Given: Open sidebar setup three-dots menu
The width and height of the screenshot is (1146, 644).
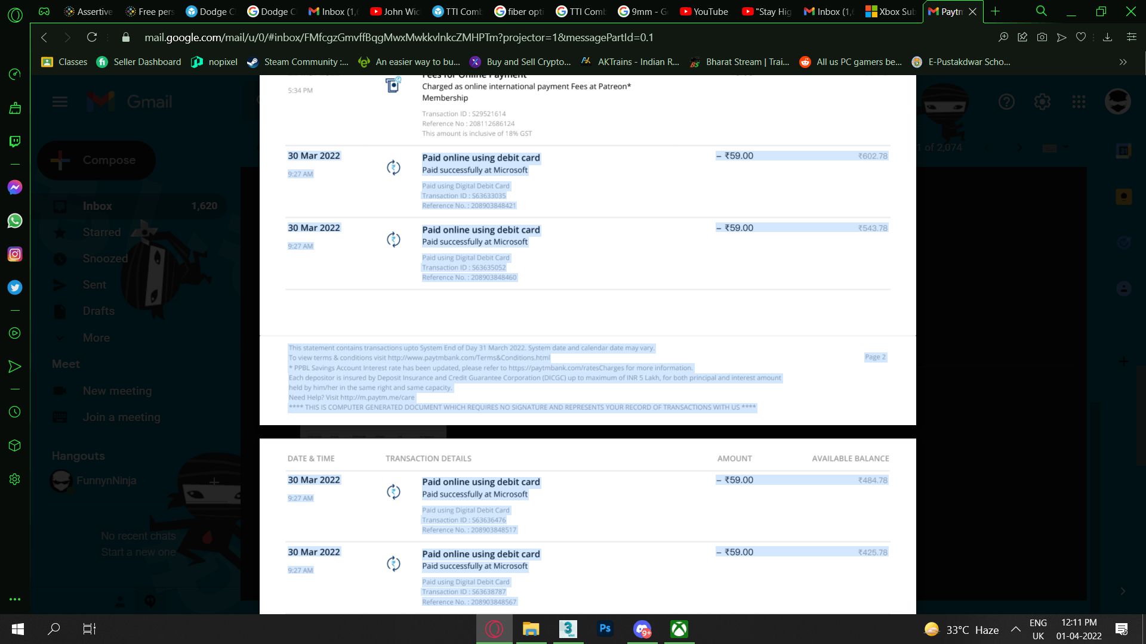Looking at the screenshot, I should (x=15, y=599).
